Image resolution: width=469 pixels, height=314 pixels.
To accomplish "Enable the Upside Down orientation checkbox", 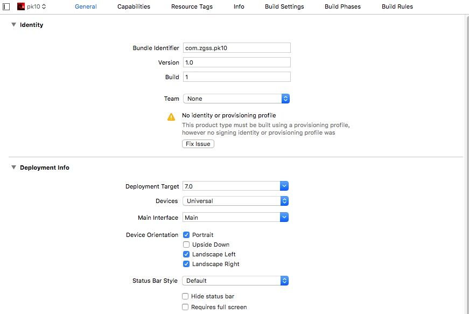I will click(x=186, y=245).
